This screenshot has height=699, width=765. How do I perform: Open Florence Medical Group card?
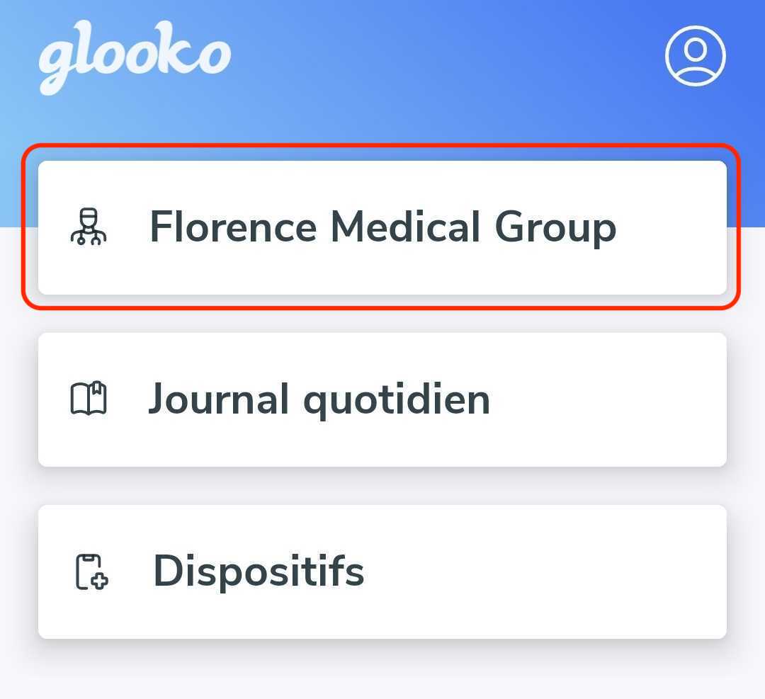(x=382, y=227)
